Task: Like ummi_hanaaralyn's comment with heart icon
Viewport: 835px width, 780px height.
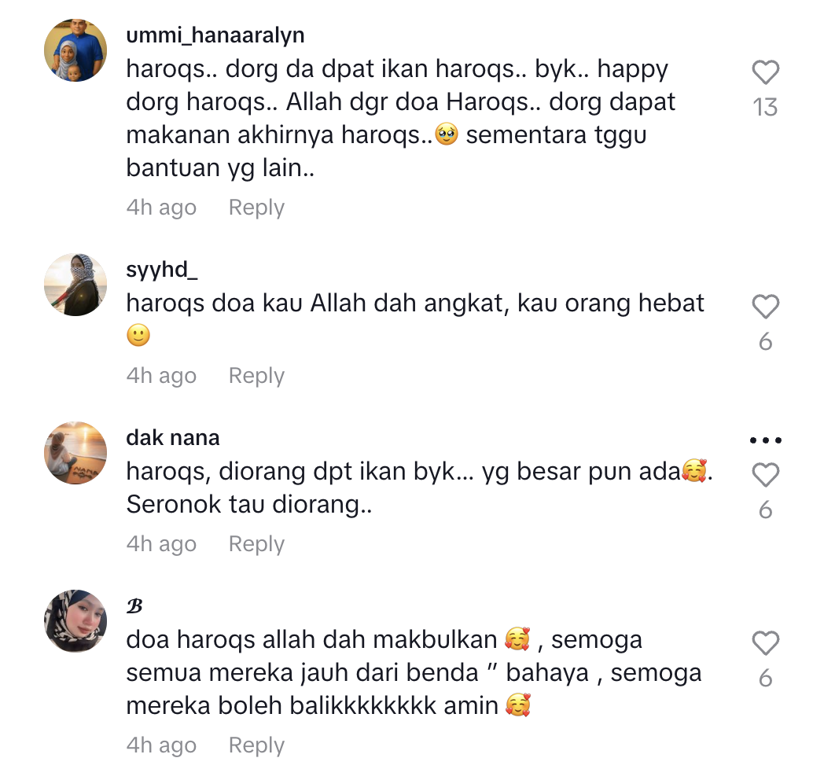Action: [765, 72]
